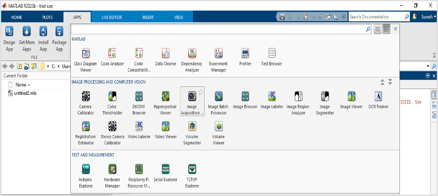Launch the OCR Trainer app
The image size is (438, 196).
378,100
